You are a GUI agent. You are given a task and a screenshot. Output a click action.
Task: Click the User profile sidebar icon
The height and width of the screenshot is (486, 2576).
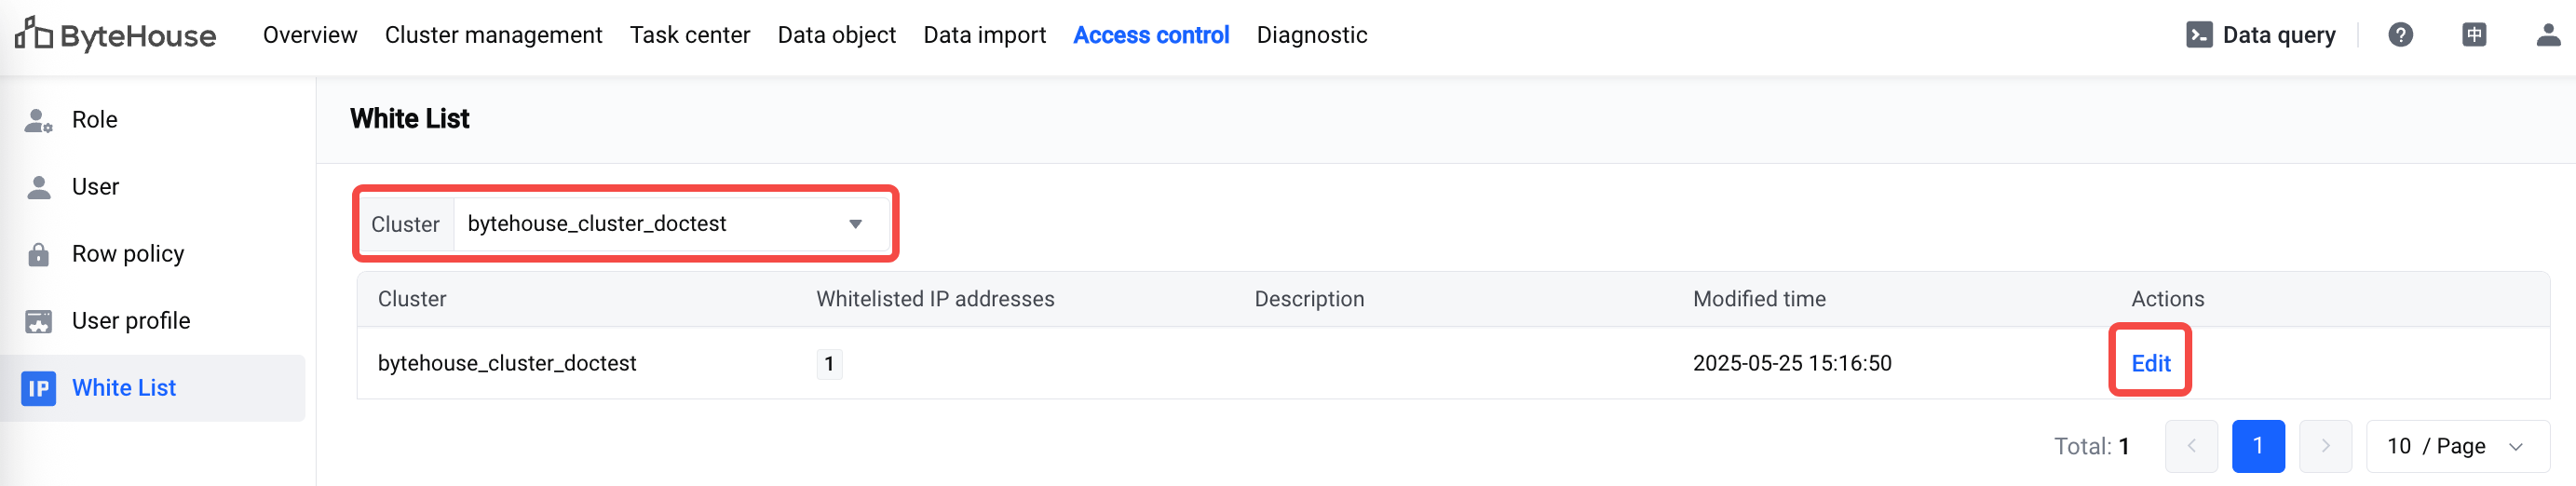pyautogui.click(x=39, y=321)
